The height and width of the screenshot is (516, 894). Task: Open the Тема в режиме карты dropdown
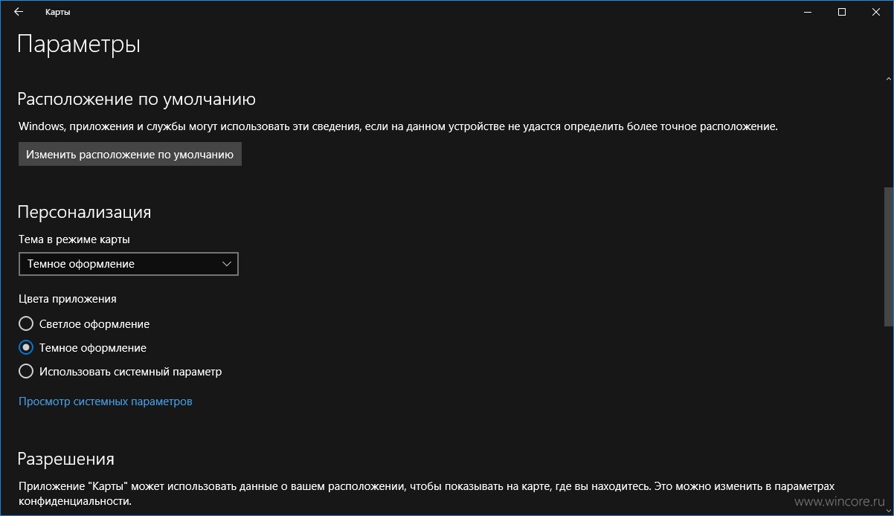click(x=129, y=264)
